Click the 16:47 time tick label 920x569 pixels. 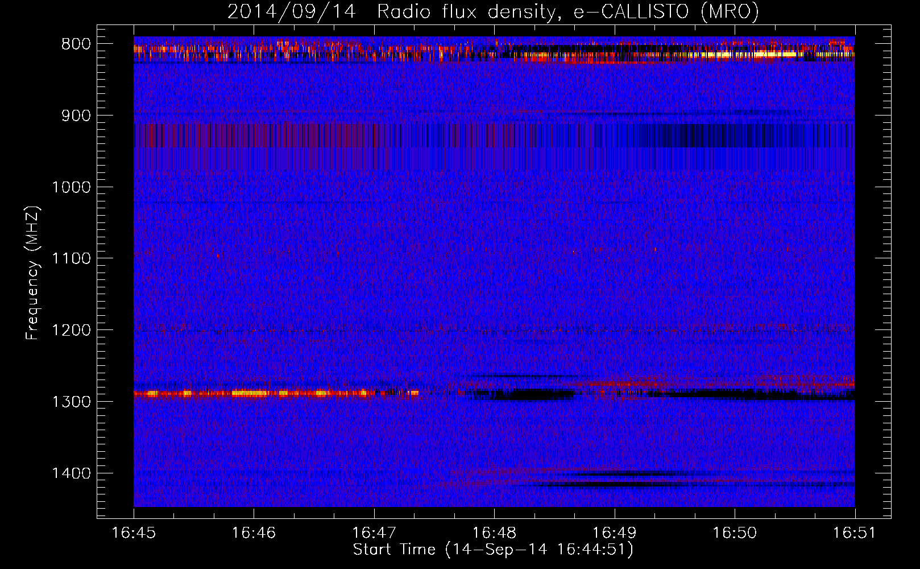click(374, 533)
